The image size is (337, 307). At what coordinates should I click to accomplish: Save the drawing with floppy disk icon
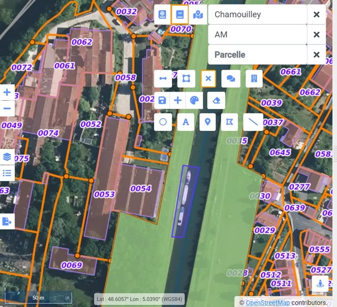[x=162, y=100]
